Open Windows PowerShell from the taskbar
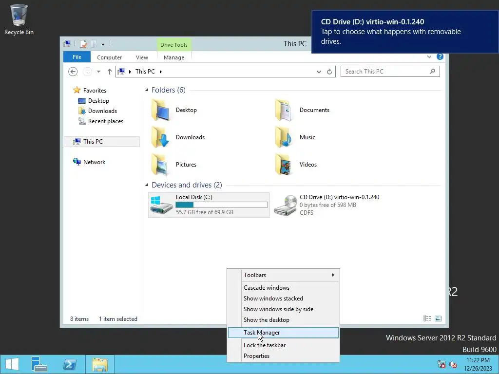The height and width of the screenshot is (374, 499). (70, 364)
